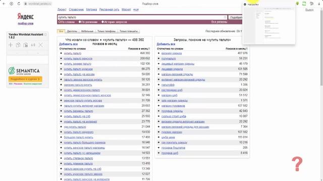
Task: Click the "подбор слов" link under the logo
Action: tap(26, 24)
